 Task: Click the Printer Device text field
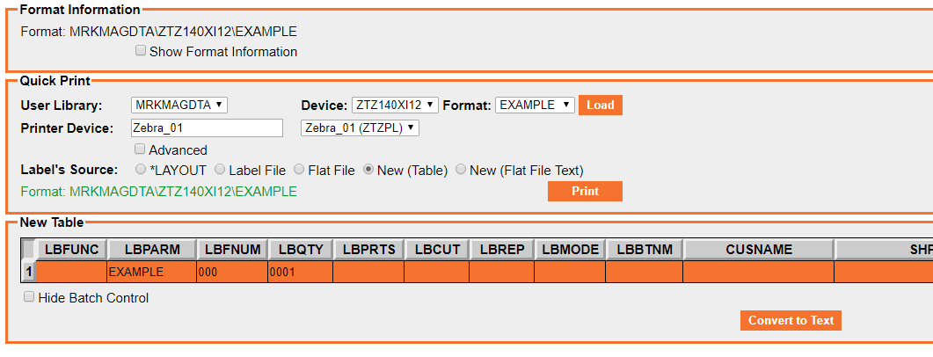tap(207, 127)
